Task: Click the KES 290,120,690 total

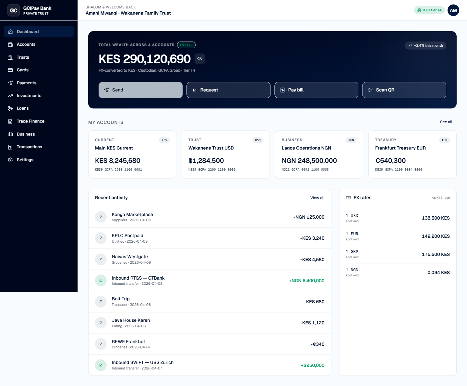Action: tap(145, 59)
